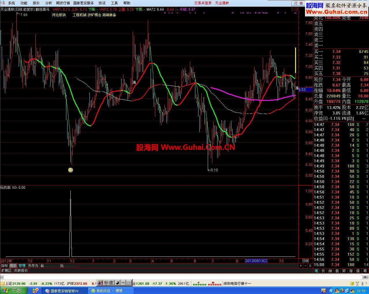Open the 日线 period selector

click(x=305, y=261)
